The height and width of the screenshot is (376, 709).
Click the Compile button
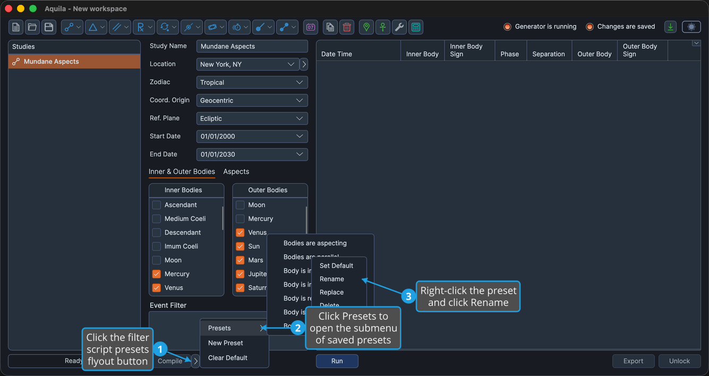point(170,361)
